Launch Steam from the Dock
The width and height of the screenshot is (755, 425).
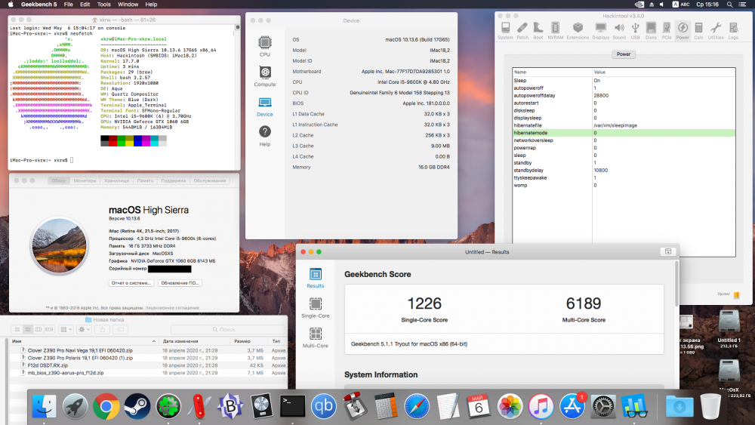(x=137, y=407)
